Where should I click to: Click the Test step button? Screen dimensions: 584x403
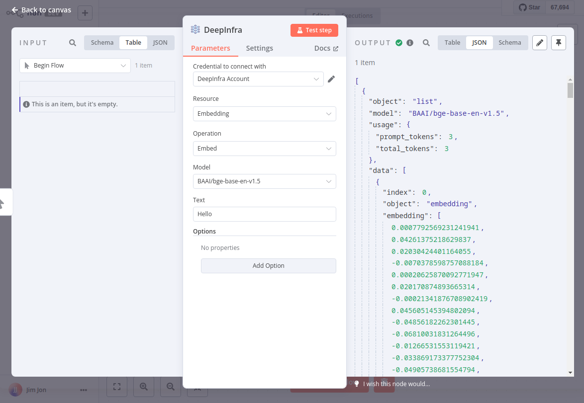pyautogui.click(x=314, y=30)
